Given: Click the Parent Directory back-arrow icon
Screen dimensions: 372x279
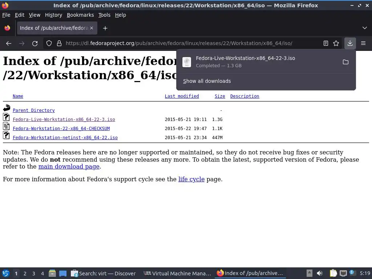Looking at the screenshot, I should pos(7,108).
